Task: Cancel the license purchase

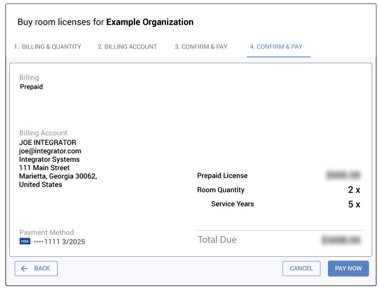Action: [301, 268]
